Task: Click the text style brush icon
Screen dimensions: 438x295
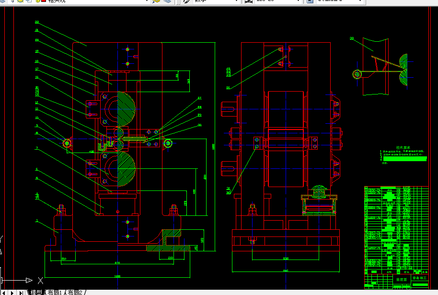Action: (x=186, y=1)
